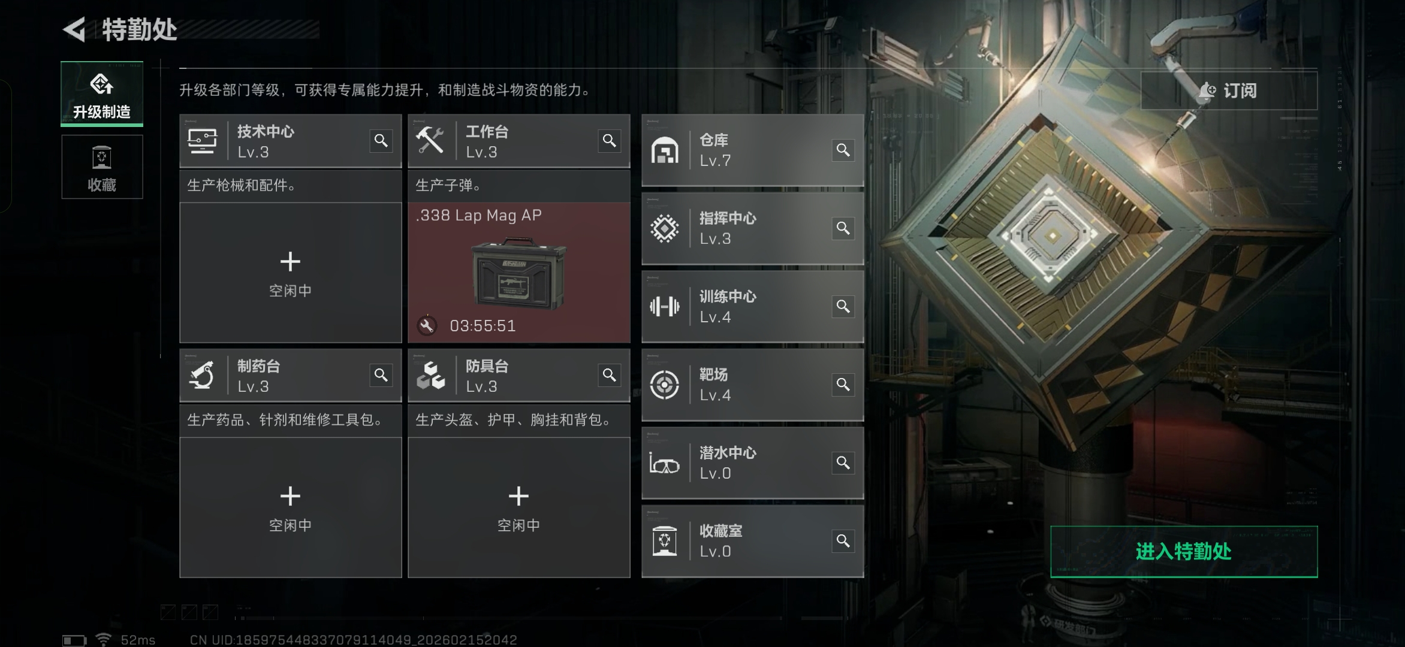Click the 收藏室 display case icon
1405x647 pixels.
click(x=665, y=541)
